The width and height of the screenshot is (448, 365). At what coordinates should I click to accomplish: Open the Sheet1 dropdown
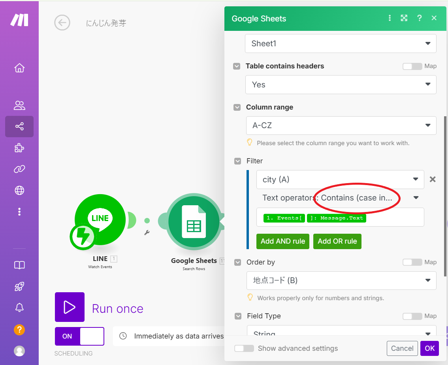(341, 43)
